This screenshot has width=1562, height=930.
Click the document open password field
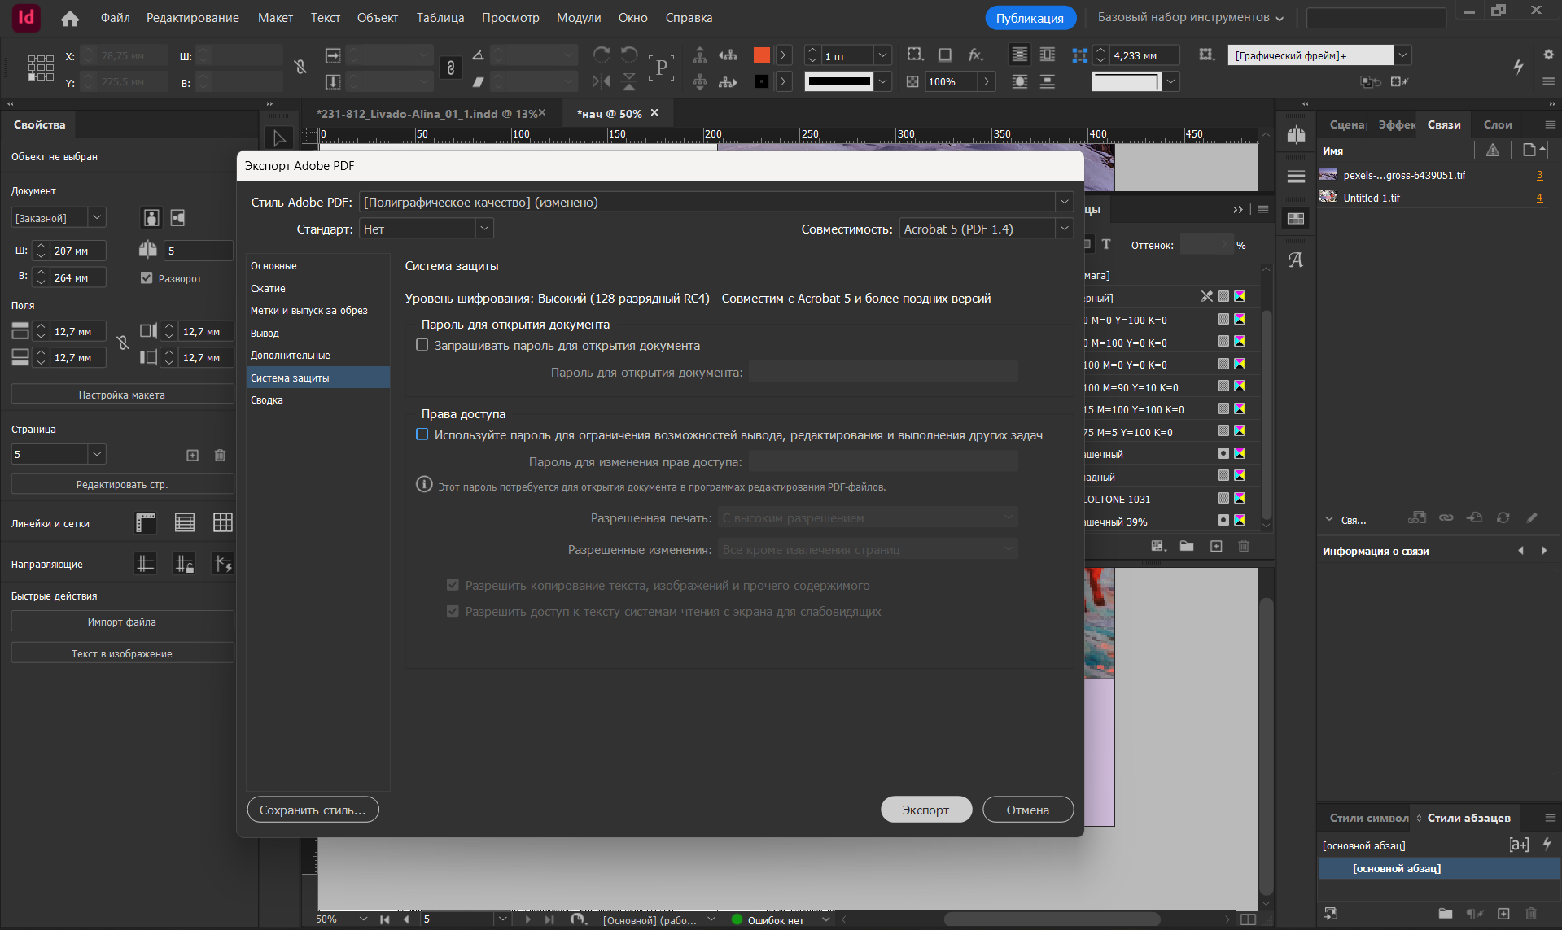point(883,372)
